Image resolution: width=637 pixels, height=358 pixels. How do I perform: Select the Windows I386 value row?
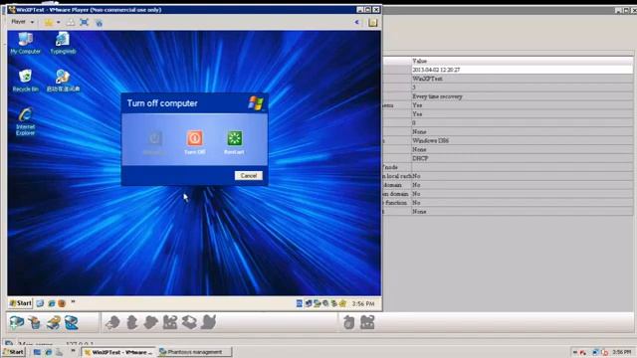pyautogui.click(x=522, y=141)
